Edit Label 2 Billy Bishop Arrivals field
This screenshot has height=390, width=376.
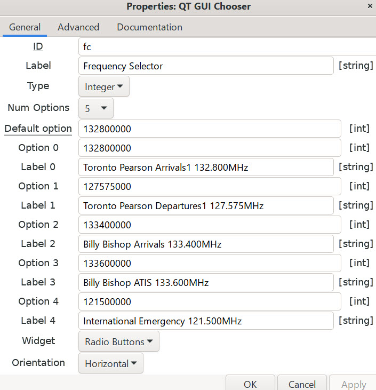point(206,244)
